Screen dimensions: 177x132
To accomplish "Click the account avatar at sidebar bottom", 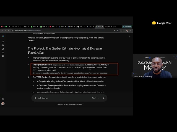I will pyautogui.click(x=3, y=104).
